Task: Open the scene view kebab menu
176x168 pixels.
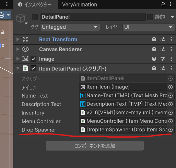Action: (7, 4)
